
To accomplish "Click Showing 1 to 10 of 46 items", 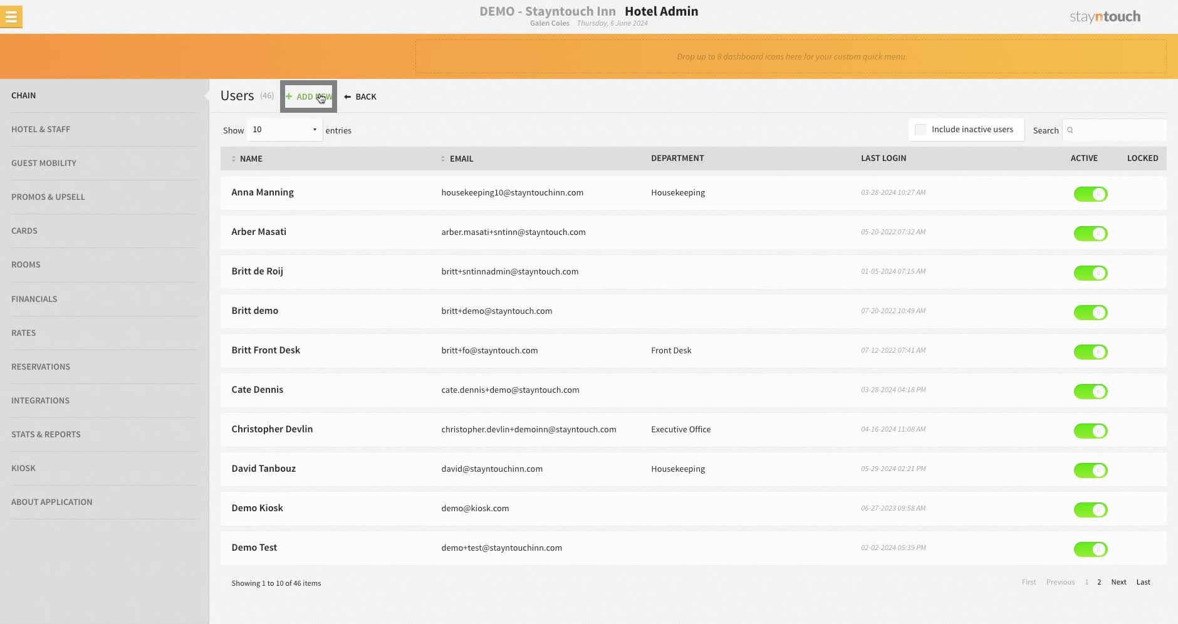I will tap(276, 583).
